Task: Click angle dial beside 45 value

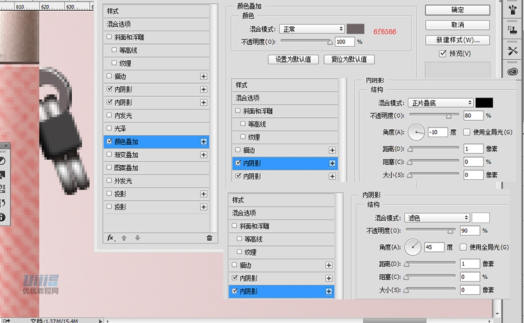Action: (x=413, y=247)
